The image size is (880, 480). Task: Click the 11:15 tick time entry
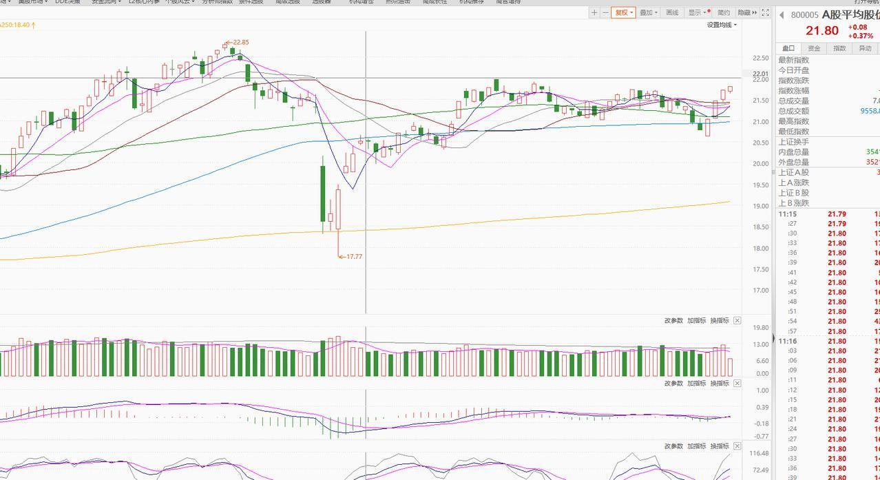click(788, 214)
